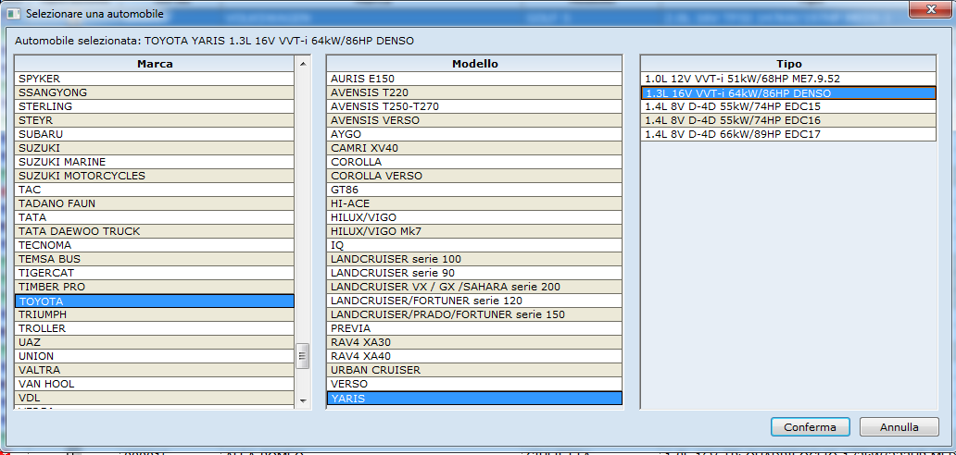Viewport: 956px width, 455px height.
Task: Click the Modello column header
Action: point(474,63)
